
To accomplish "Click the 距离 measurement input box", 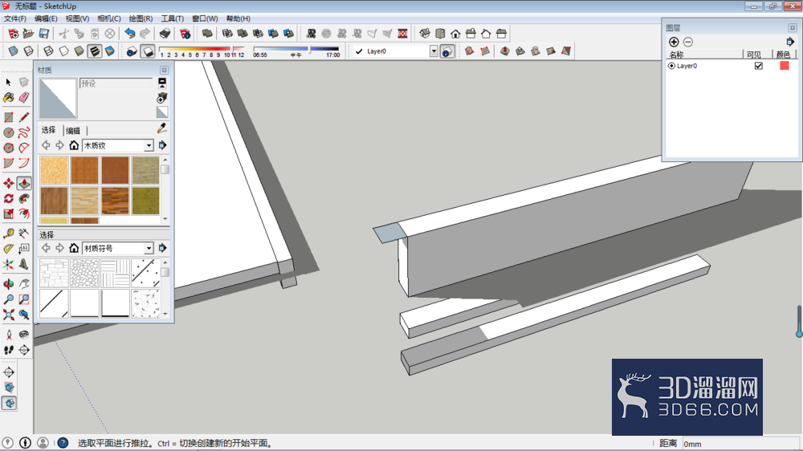I will 740,443.
